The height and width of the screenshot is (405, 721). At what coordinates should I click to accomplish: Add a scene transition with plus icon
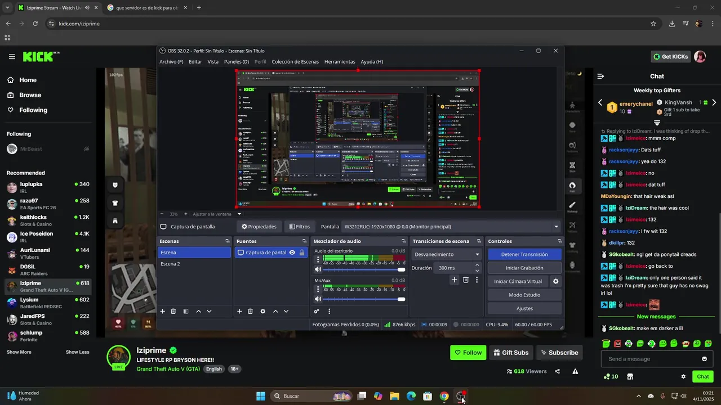[x=454, y=280]
